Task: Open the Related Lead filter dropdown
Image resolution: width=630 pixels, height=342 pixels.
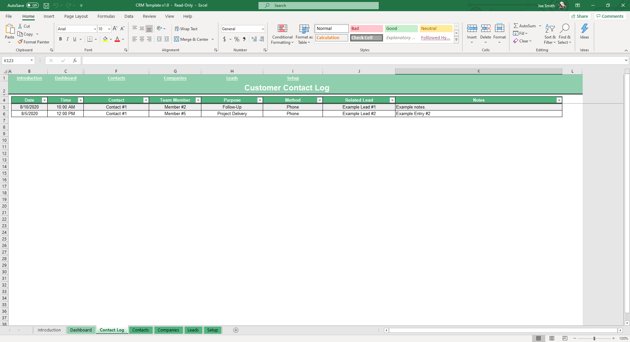Action: click(x=392, y=100)
